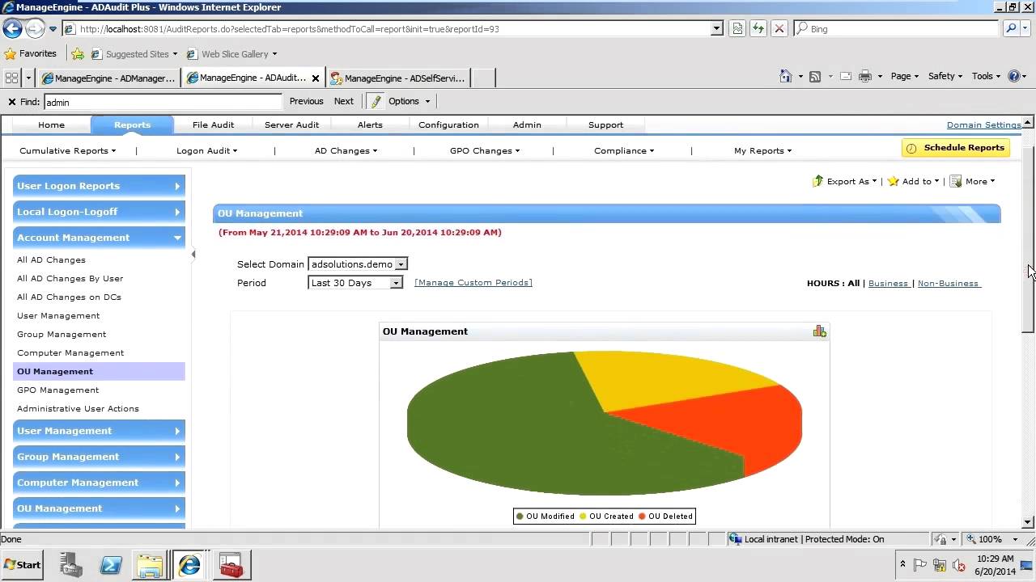
Task: Click the Bing search magnifier button
Action: point(1010,28)
